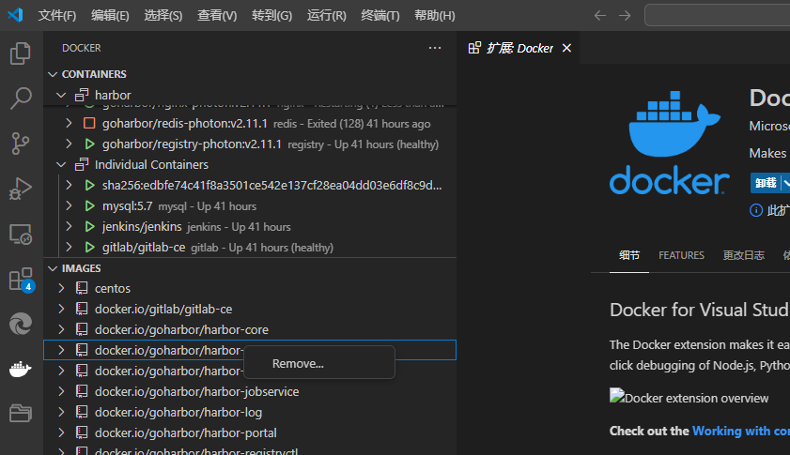Click running icon of gitlab/gitlab-ce container
The width and height of the screenshot is (790, 455).
click(89, 247)
